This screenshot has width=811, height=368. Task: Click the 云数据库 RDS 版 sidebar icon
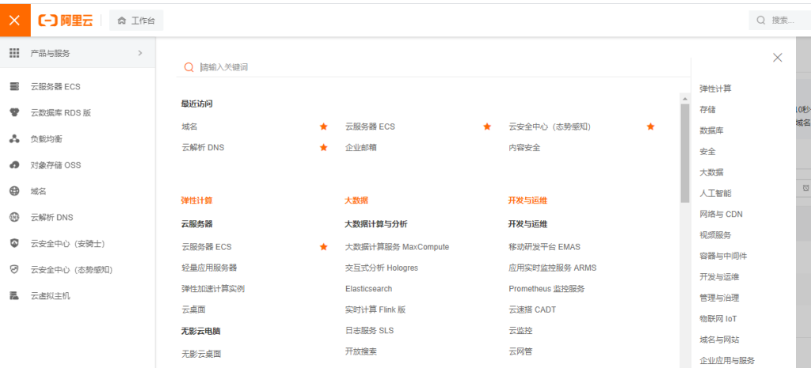(14, 112)
